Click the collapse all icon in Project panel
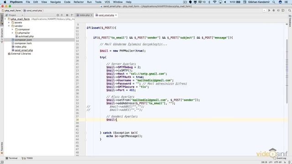The height and width of the screenshot is (164, 292). (62, 15)
